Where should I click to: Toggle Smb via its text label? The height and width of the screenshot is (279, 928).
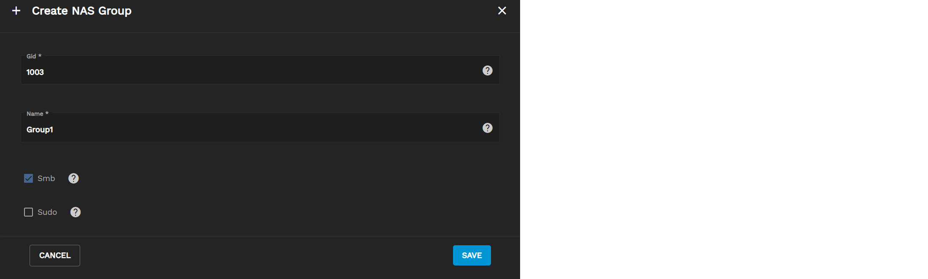pos(46,179)
